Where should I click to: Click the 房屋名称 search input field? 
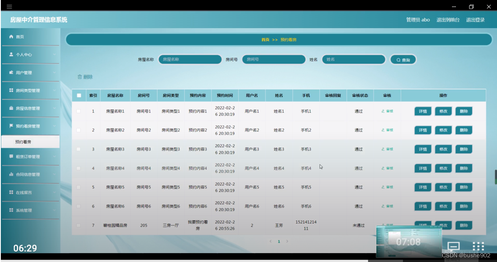[190, 59]
